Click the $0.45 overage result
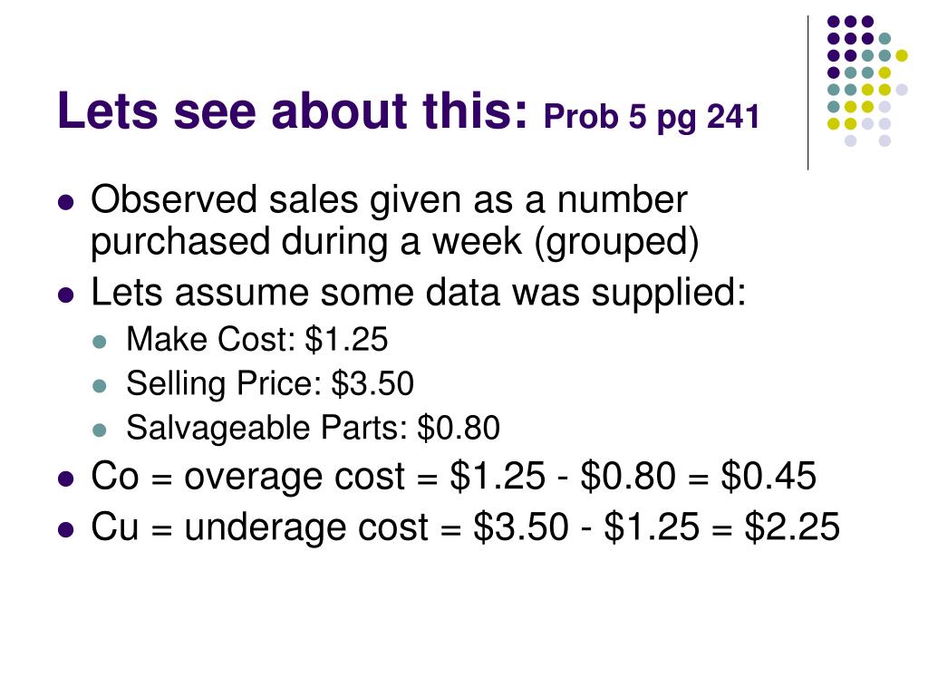The width and height of the screenshot is (928, 696). tap(768, 476)
